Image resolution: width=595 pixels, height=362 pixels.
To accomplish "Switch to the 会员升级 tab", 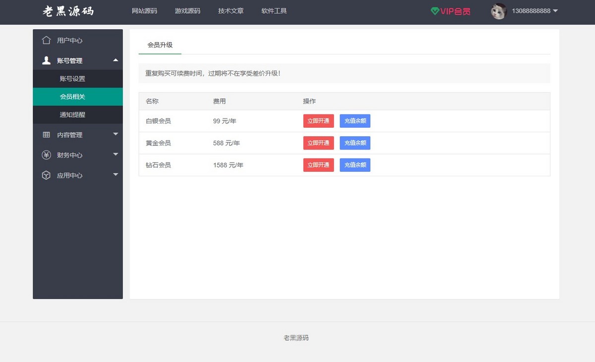I will (x=160, y=45).
